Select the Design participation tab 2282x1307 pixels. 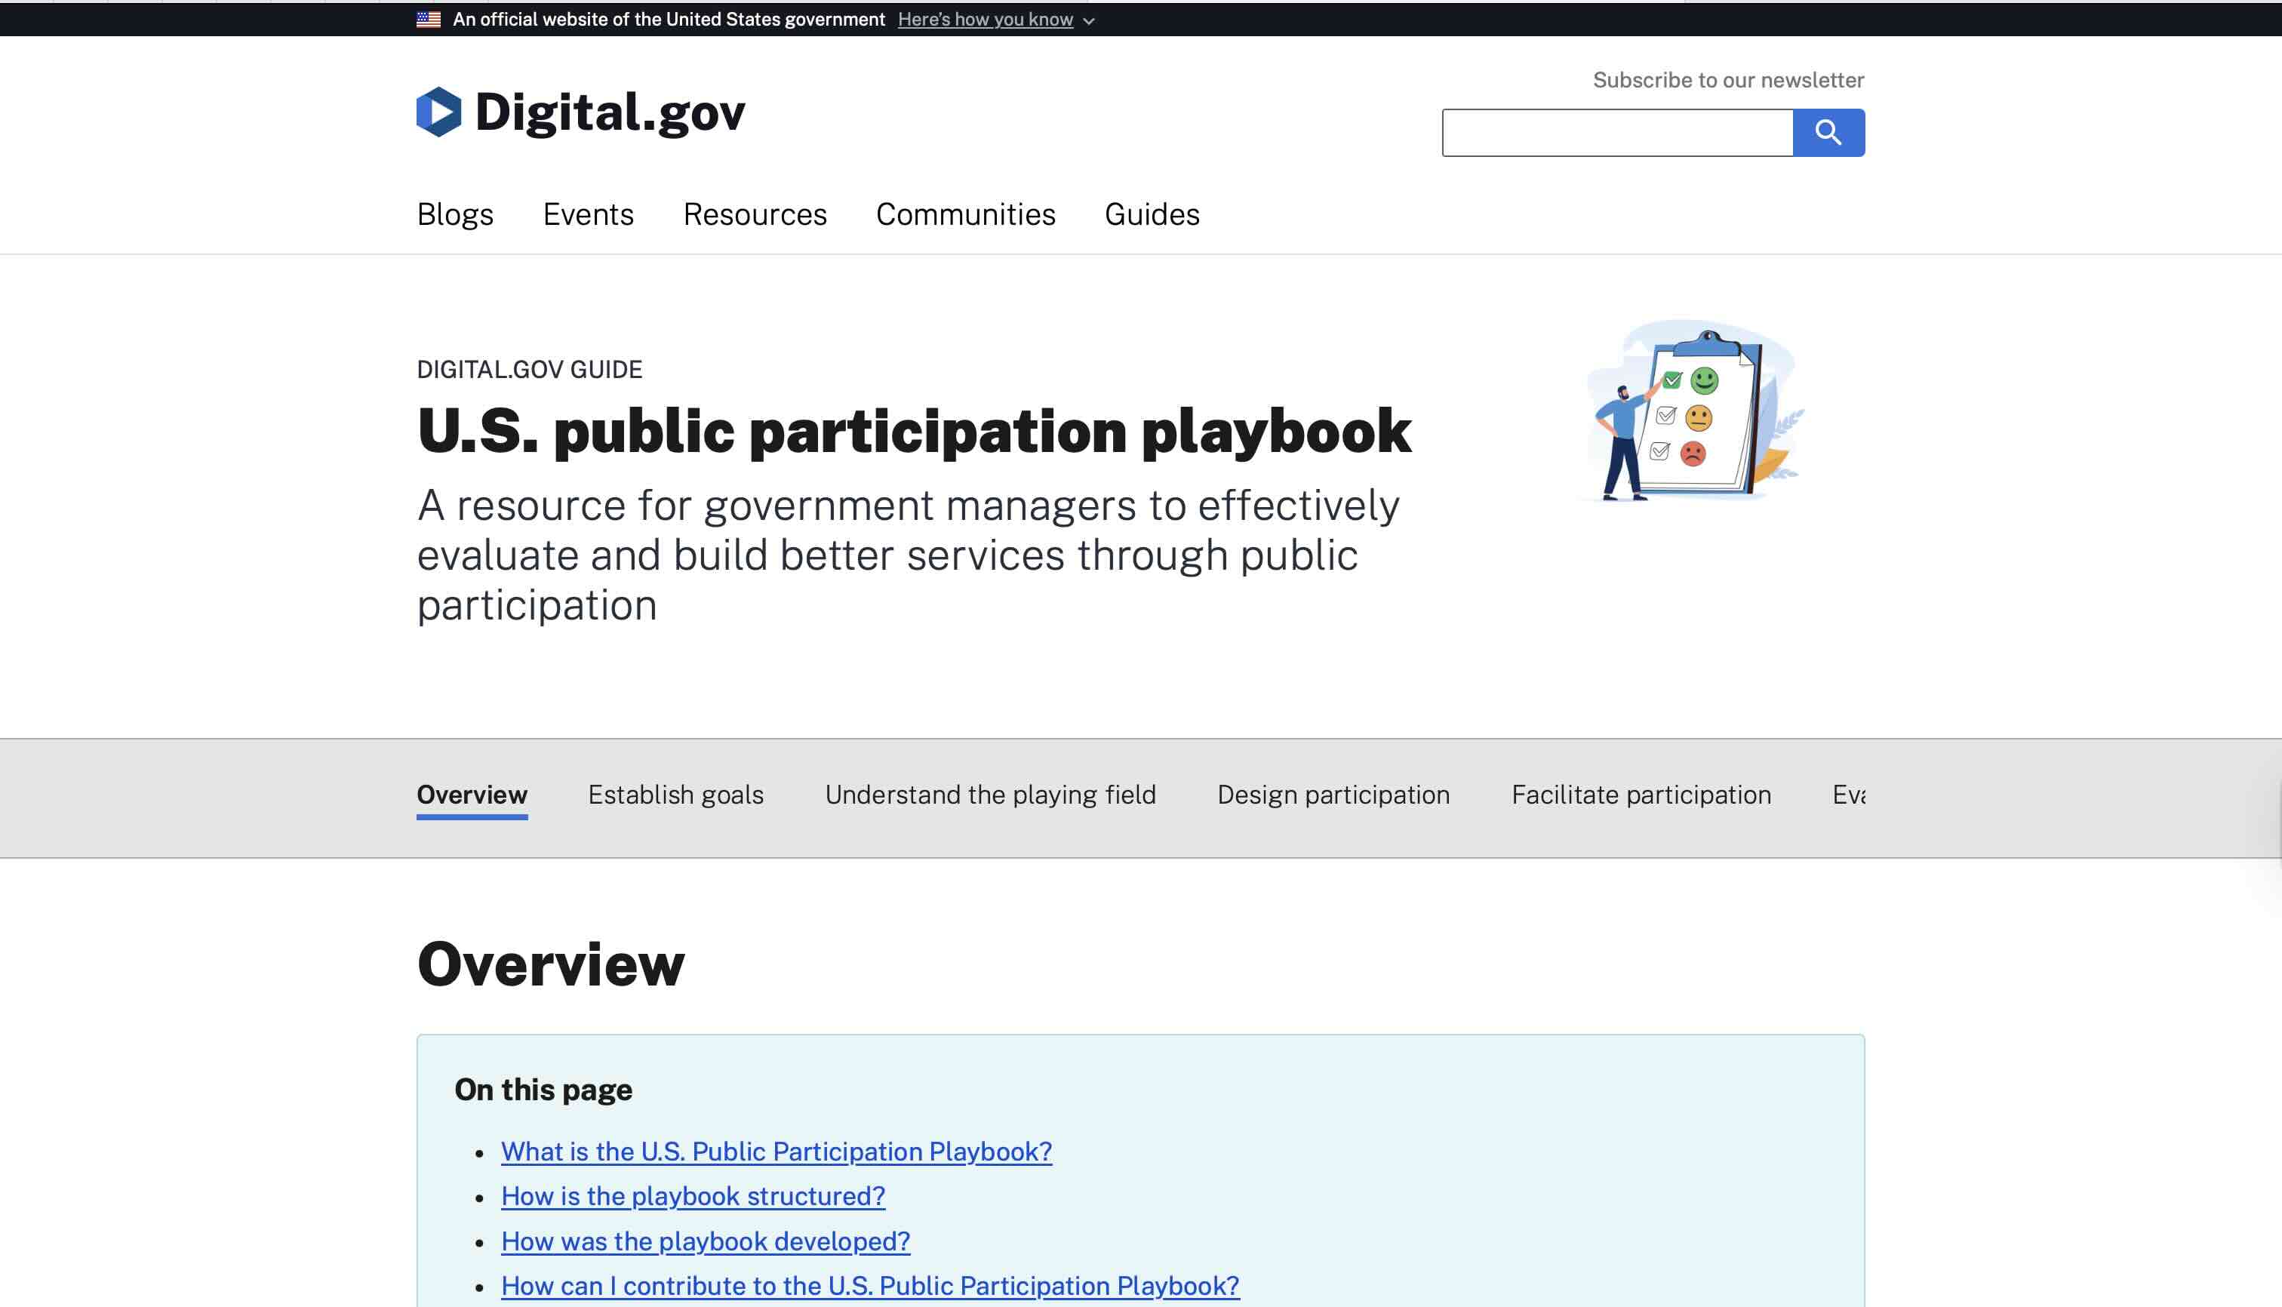click(1333, 795)
